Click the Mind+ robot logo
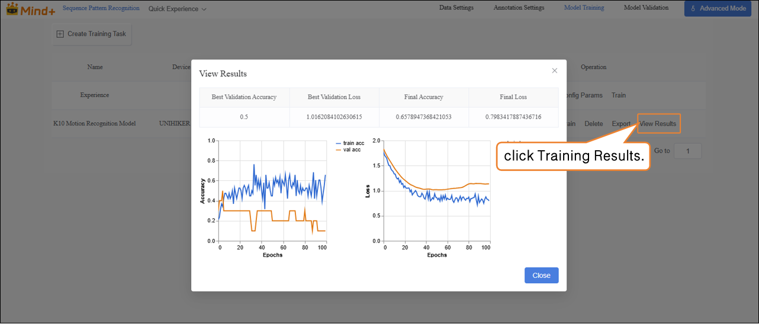The image size is (759, 324). 12,9
